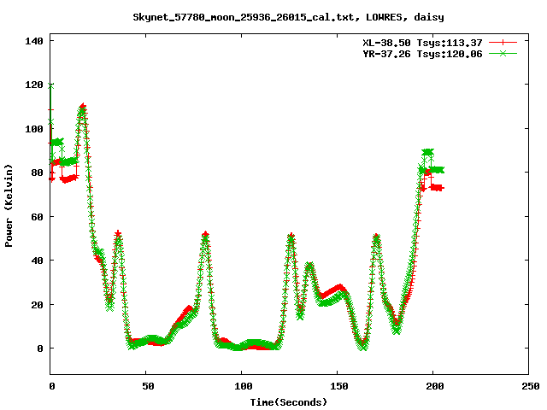This screenshot has width=547, height=410.
Task: Click the Power (Kelvin) axis label
Action: coord(9,206)
